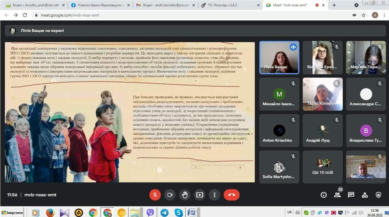389x217 pixels.
Task: Raise hand in the meeting
Action: [x=185, y=195]
